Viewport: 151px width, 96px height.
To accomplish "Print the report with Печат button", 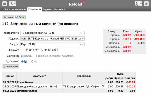I will coord(20,17).
